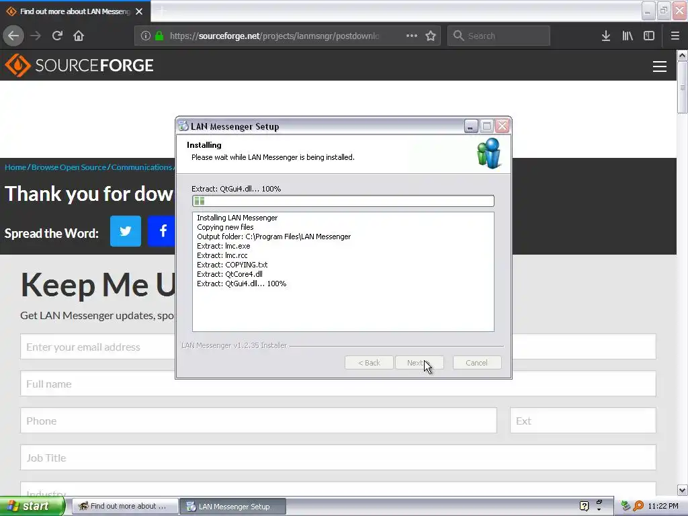
Task: Focus the Ext field
Action: pos(583,421)
